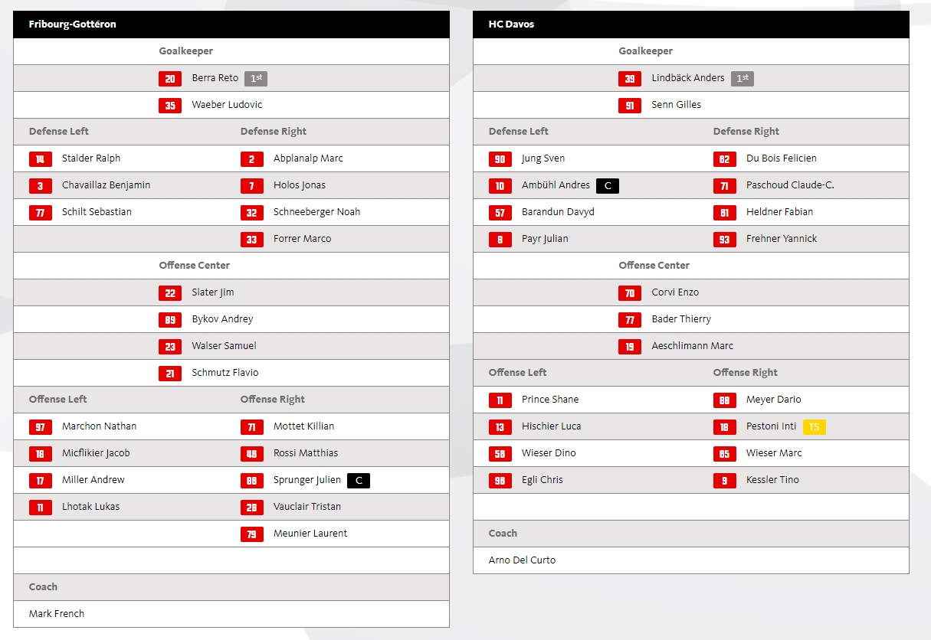This screenshot has width=931, height=640.
Task: Click the number 89 badge for Bykov Andrey
Action: [170, 319]
